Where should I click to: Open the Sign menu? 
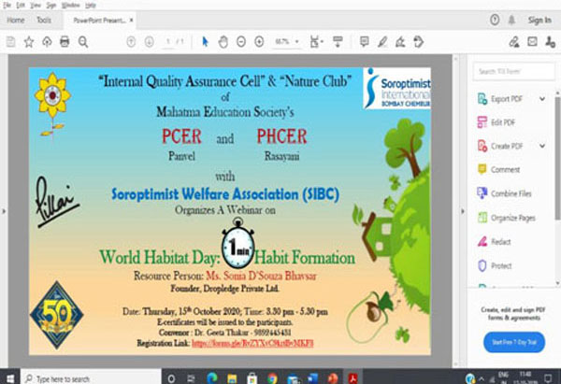click(51, 5)
